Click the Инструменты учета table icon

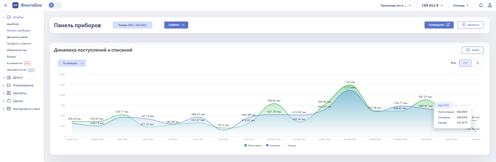(9, 109)
